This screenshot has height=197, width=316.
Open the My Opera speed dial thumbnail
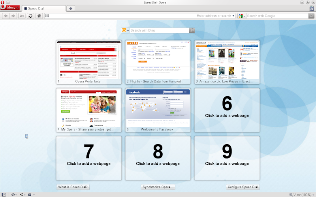tap(89, 110)
